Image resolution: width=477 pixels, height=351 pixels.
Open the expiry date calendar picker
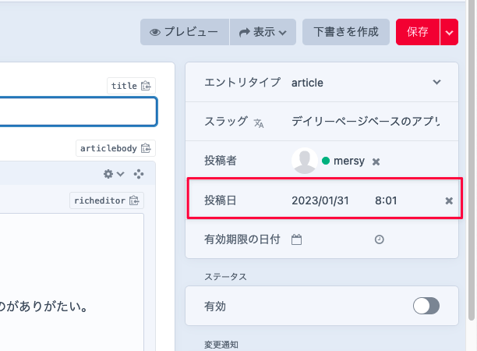point(296,239)
